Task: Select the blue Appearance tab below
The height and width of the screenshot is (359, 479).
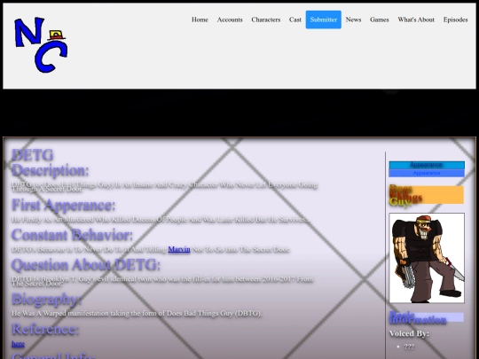Action: point(427,173)
